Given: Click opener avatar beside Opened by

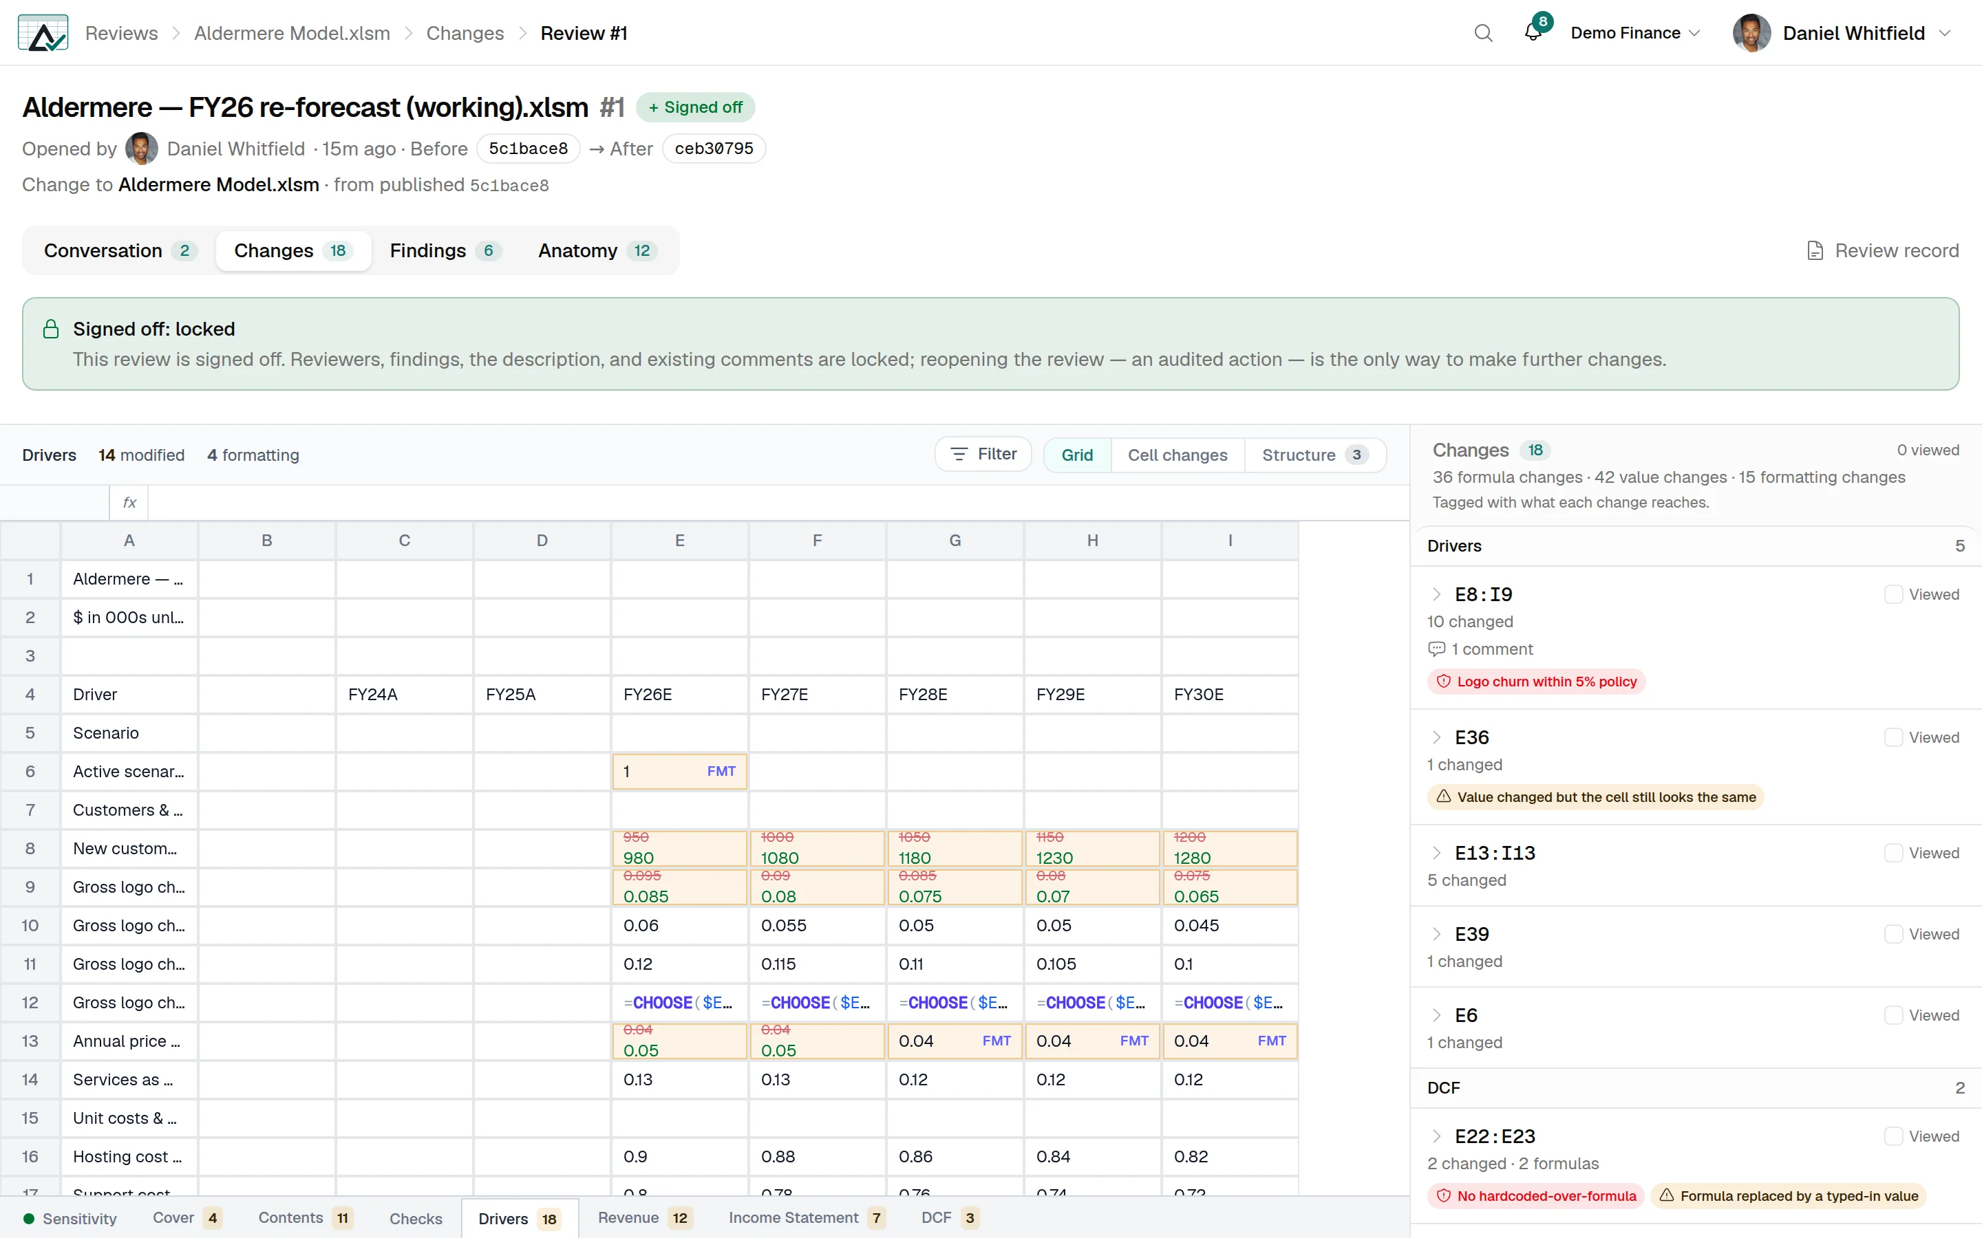Looking at the screenshot, I should pos(142,148).
